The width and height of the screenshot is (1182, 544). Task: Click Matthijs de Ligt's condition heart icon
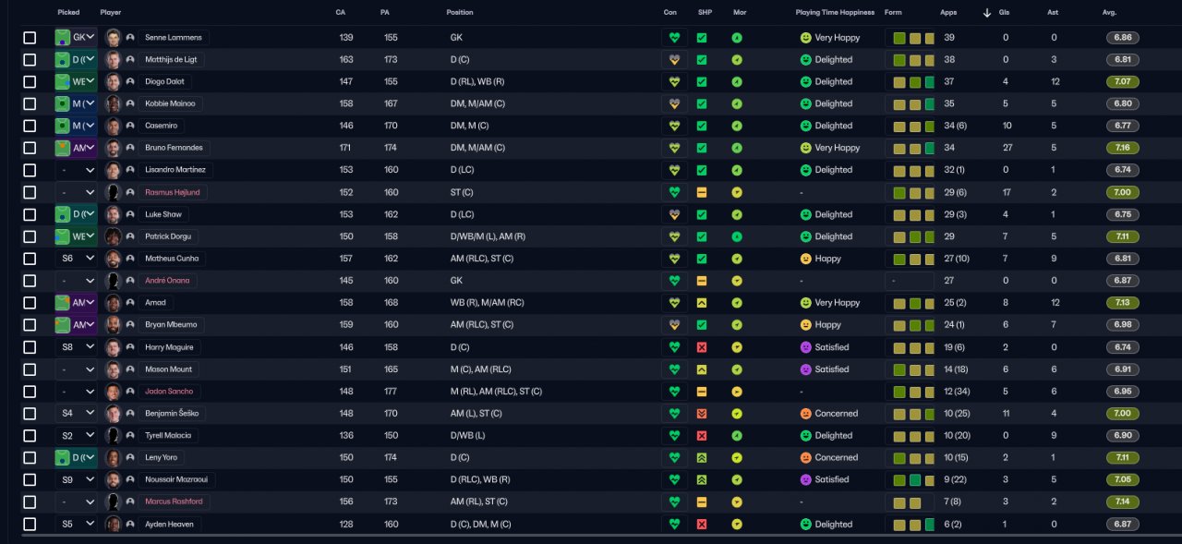(x=674, y=60)
